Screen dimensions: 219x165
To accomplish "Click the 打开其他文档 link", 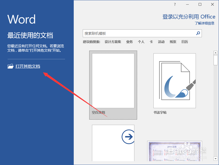I will coord(28,66).
